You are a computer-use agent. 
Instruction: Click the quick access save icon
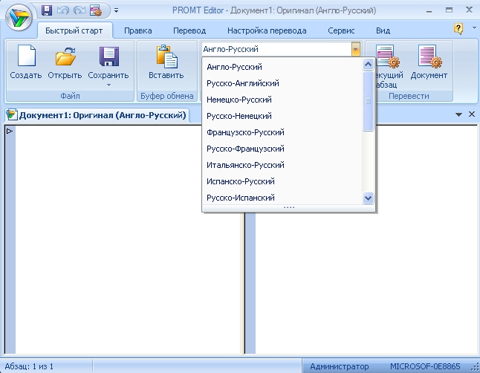click(47, 10)
